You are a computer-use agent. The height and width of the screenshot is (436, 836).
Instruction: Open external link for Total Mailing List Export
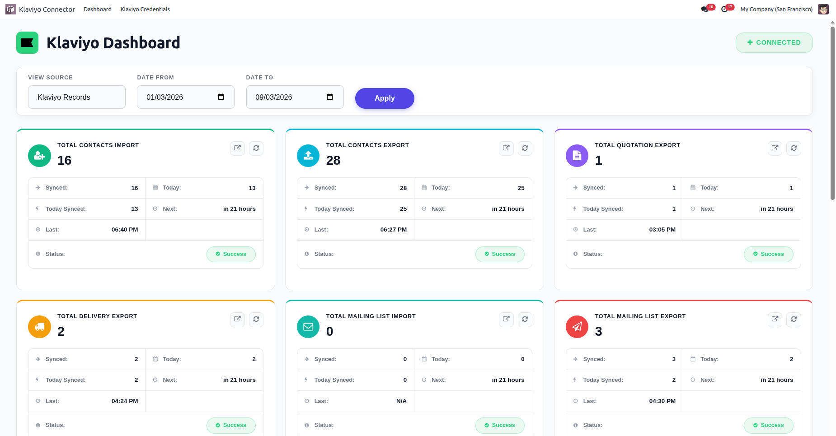(775, 319)
